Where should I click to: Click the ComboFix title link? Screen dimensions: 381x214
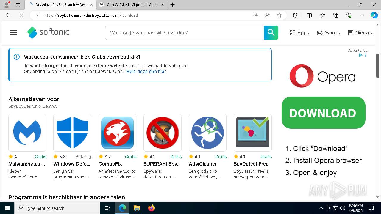click(x=110, y=164)
